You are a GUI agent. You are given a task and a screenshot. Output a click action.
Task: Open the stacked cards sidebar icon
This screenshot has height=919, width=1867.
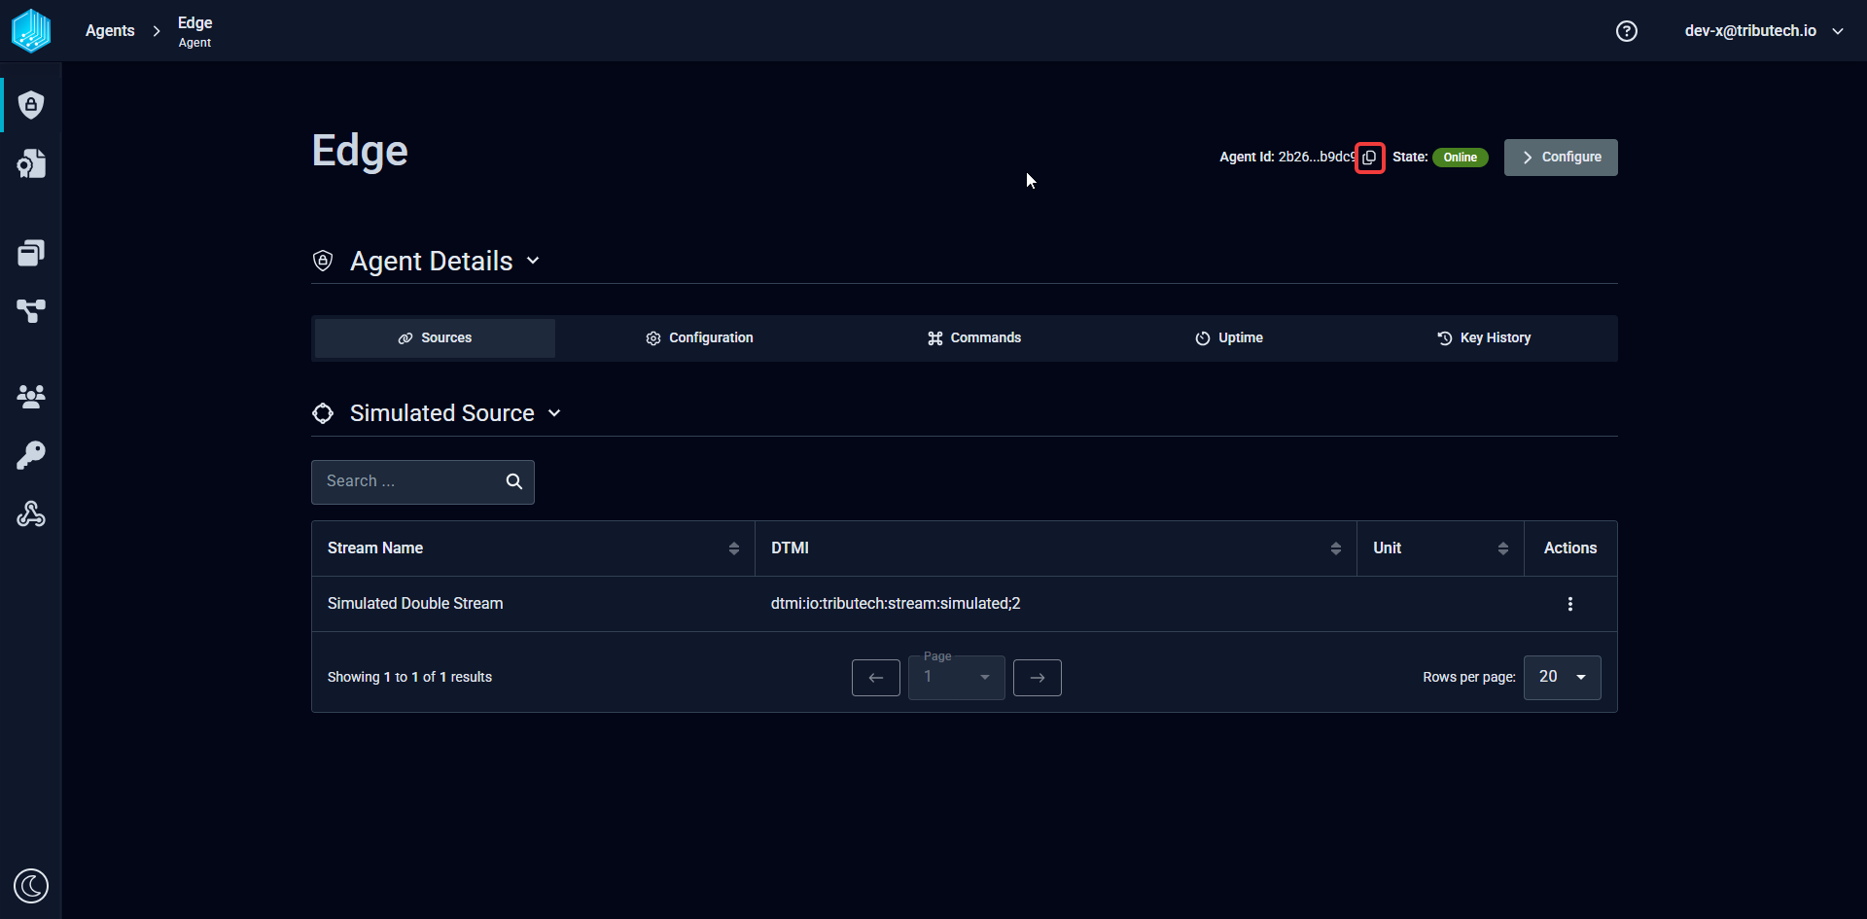click(31, 253)
